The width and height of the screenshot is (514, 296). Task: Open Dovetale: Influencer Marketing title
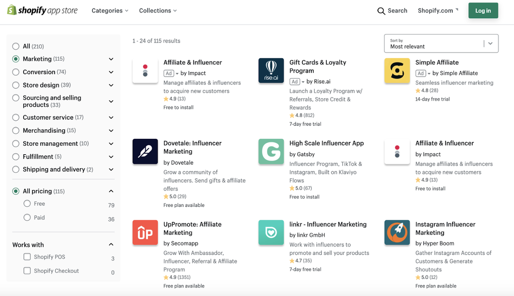point(192,147)
